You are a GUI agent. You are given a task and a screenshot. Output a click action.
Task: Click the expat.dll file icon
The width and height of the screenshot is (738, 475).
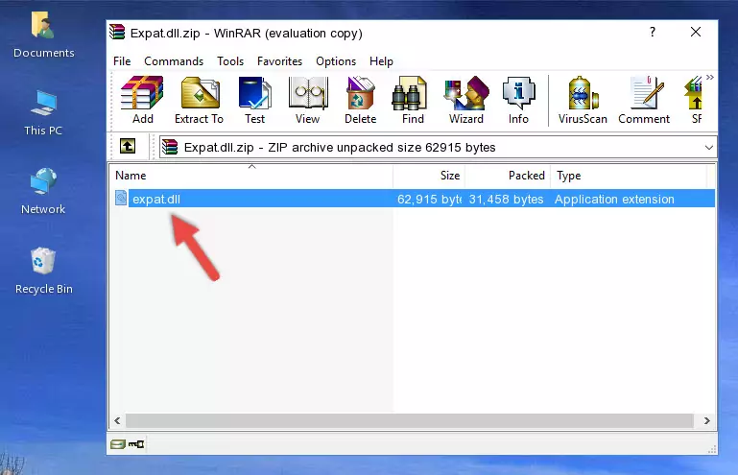(121, 199)
